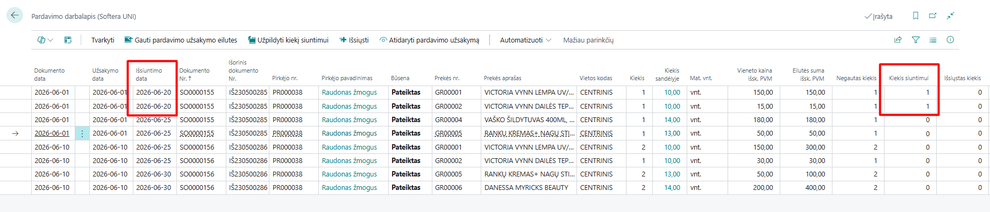Click Atidaryti pardavimo užsakymą

click(x=429, y=40)
